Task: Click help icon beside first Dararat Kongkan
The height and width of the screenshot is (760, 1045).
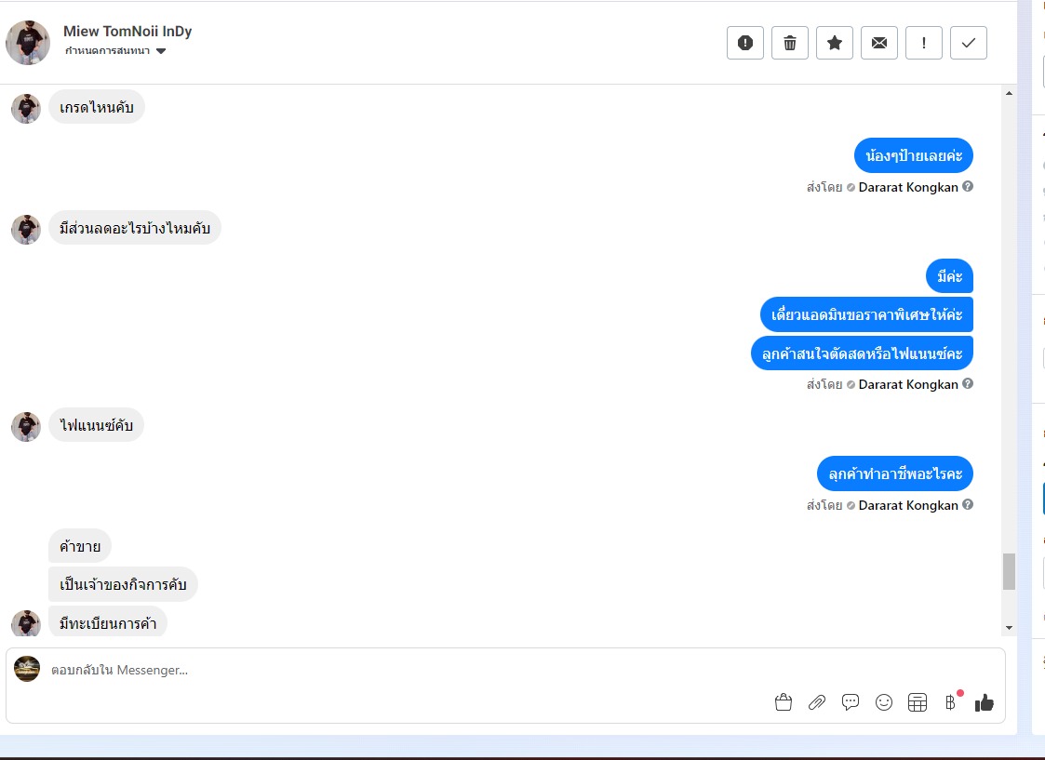Action: tap(968, 186)
